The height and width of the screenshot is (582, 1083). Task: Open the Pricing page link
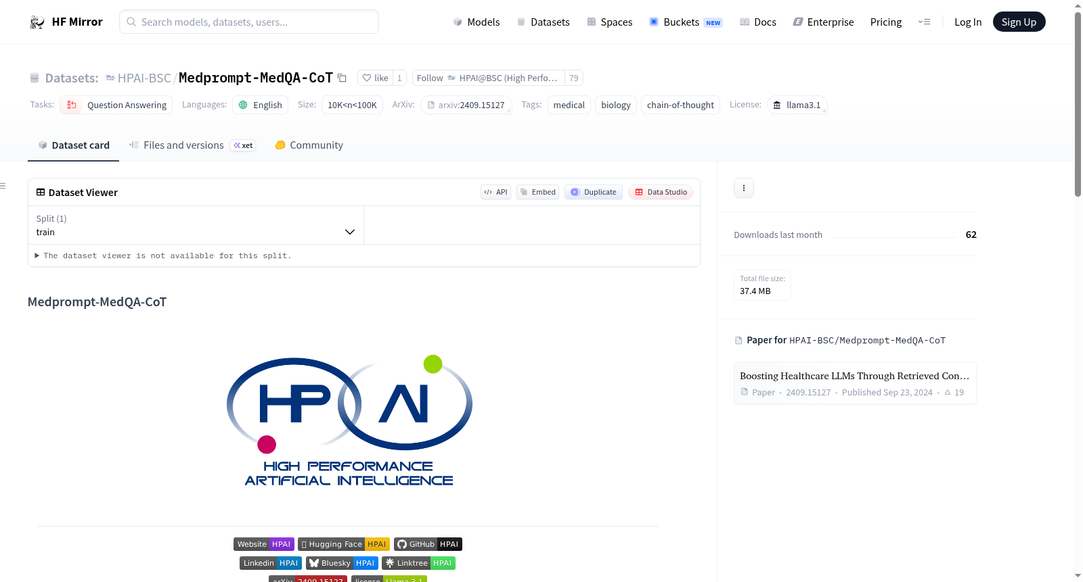pos(886,22)
